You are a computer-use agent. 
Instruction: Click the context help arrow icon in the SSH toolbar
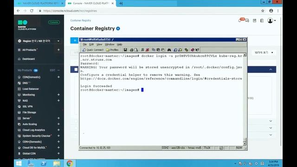pos(197,50)
